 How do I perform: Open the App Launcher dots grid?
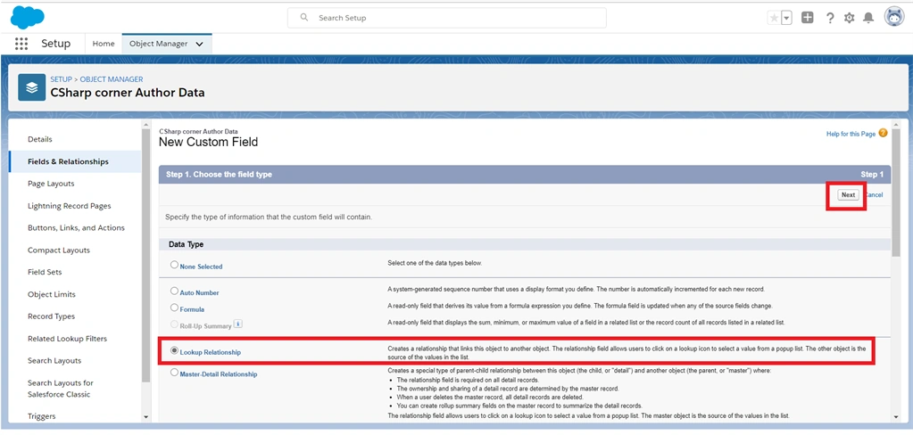(x=21, y=44)
